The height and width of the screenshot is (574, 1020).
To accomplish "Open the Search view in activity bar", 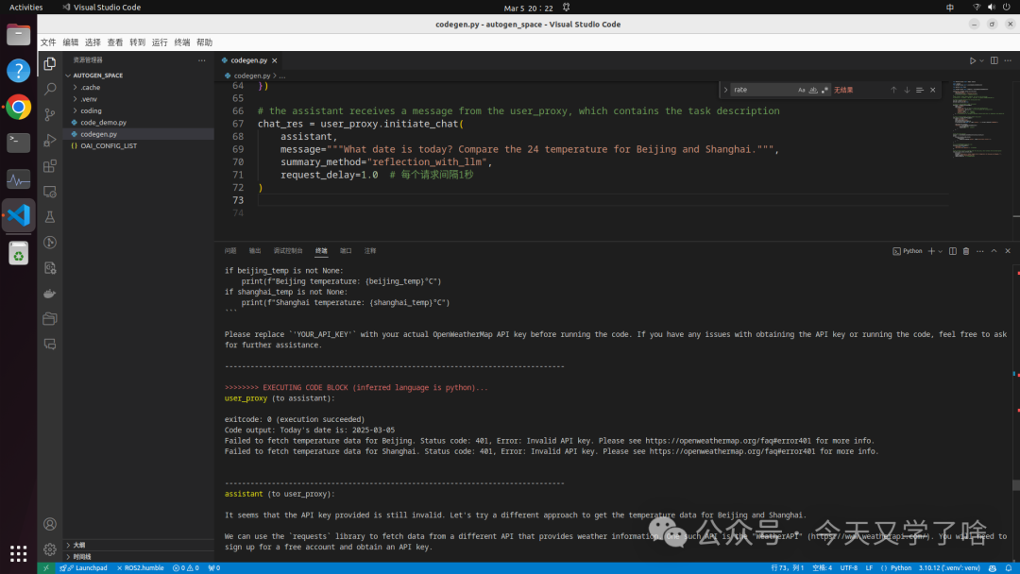I will pyautogui.click(x=49, y=89).
